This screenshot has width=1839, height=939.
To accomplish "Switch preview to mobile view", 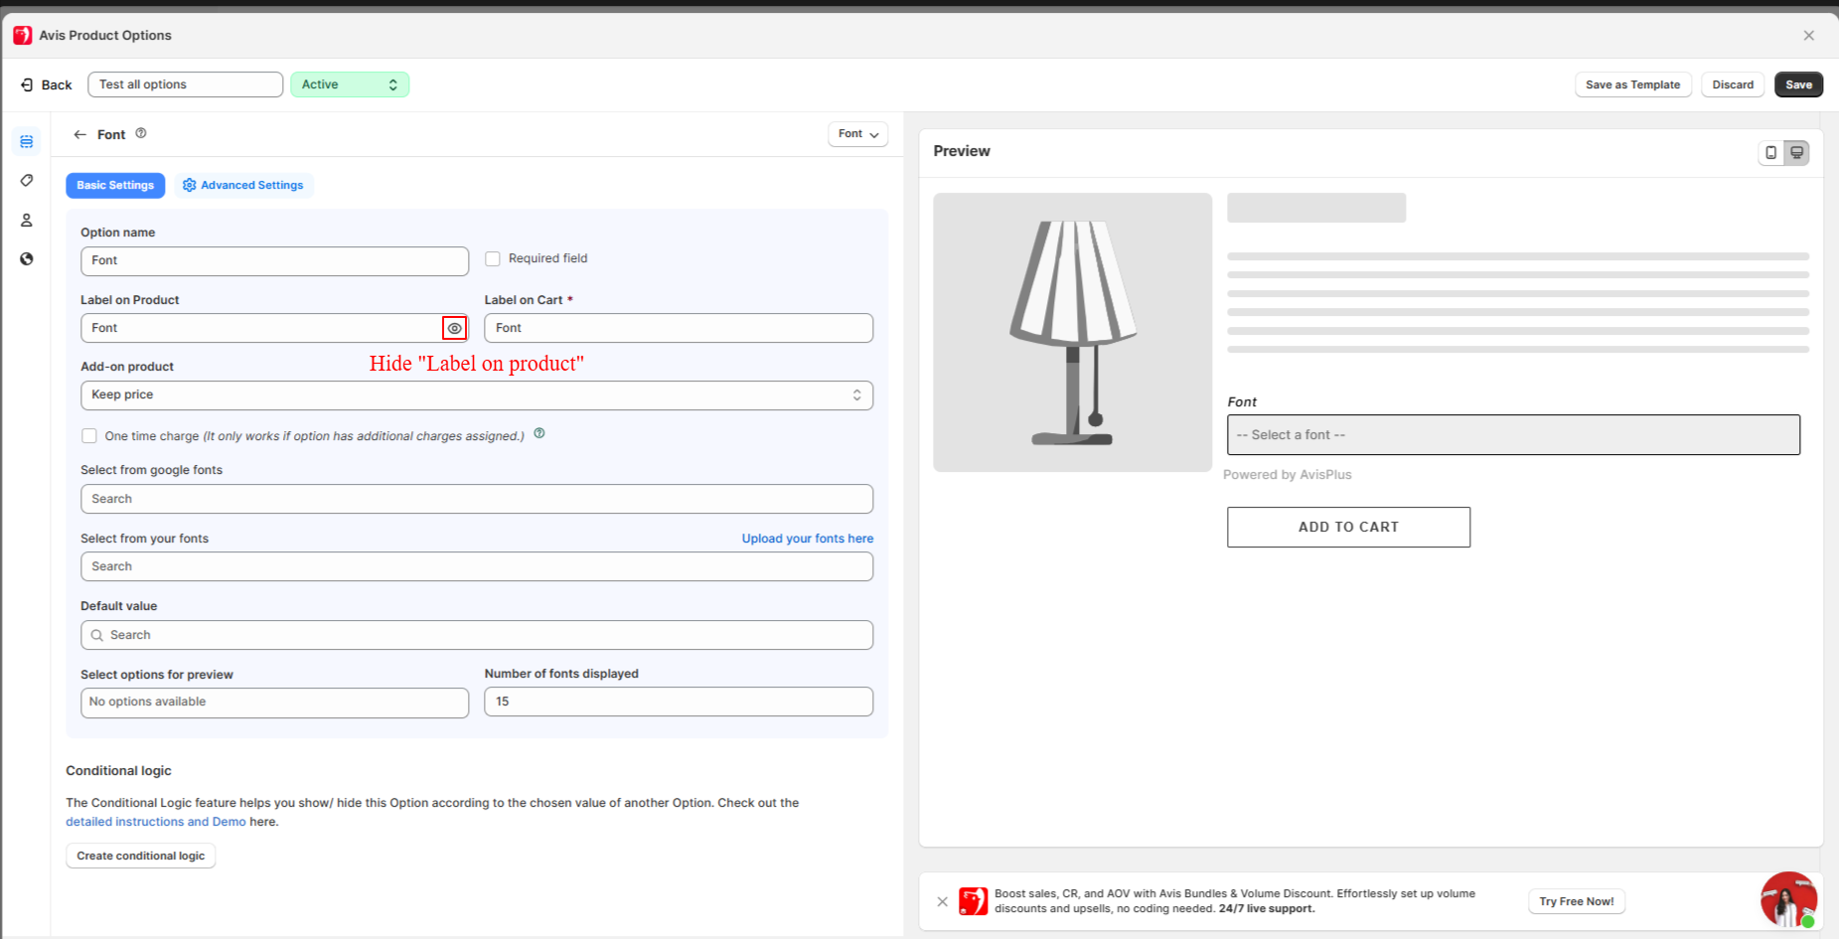I will coord(1770,153).
